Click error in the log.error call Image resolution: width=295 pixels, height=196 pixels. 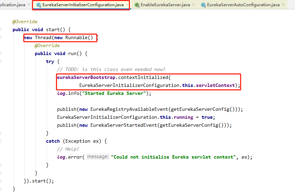coord(75,157)
